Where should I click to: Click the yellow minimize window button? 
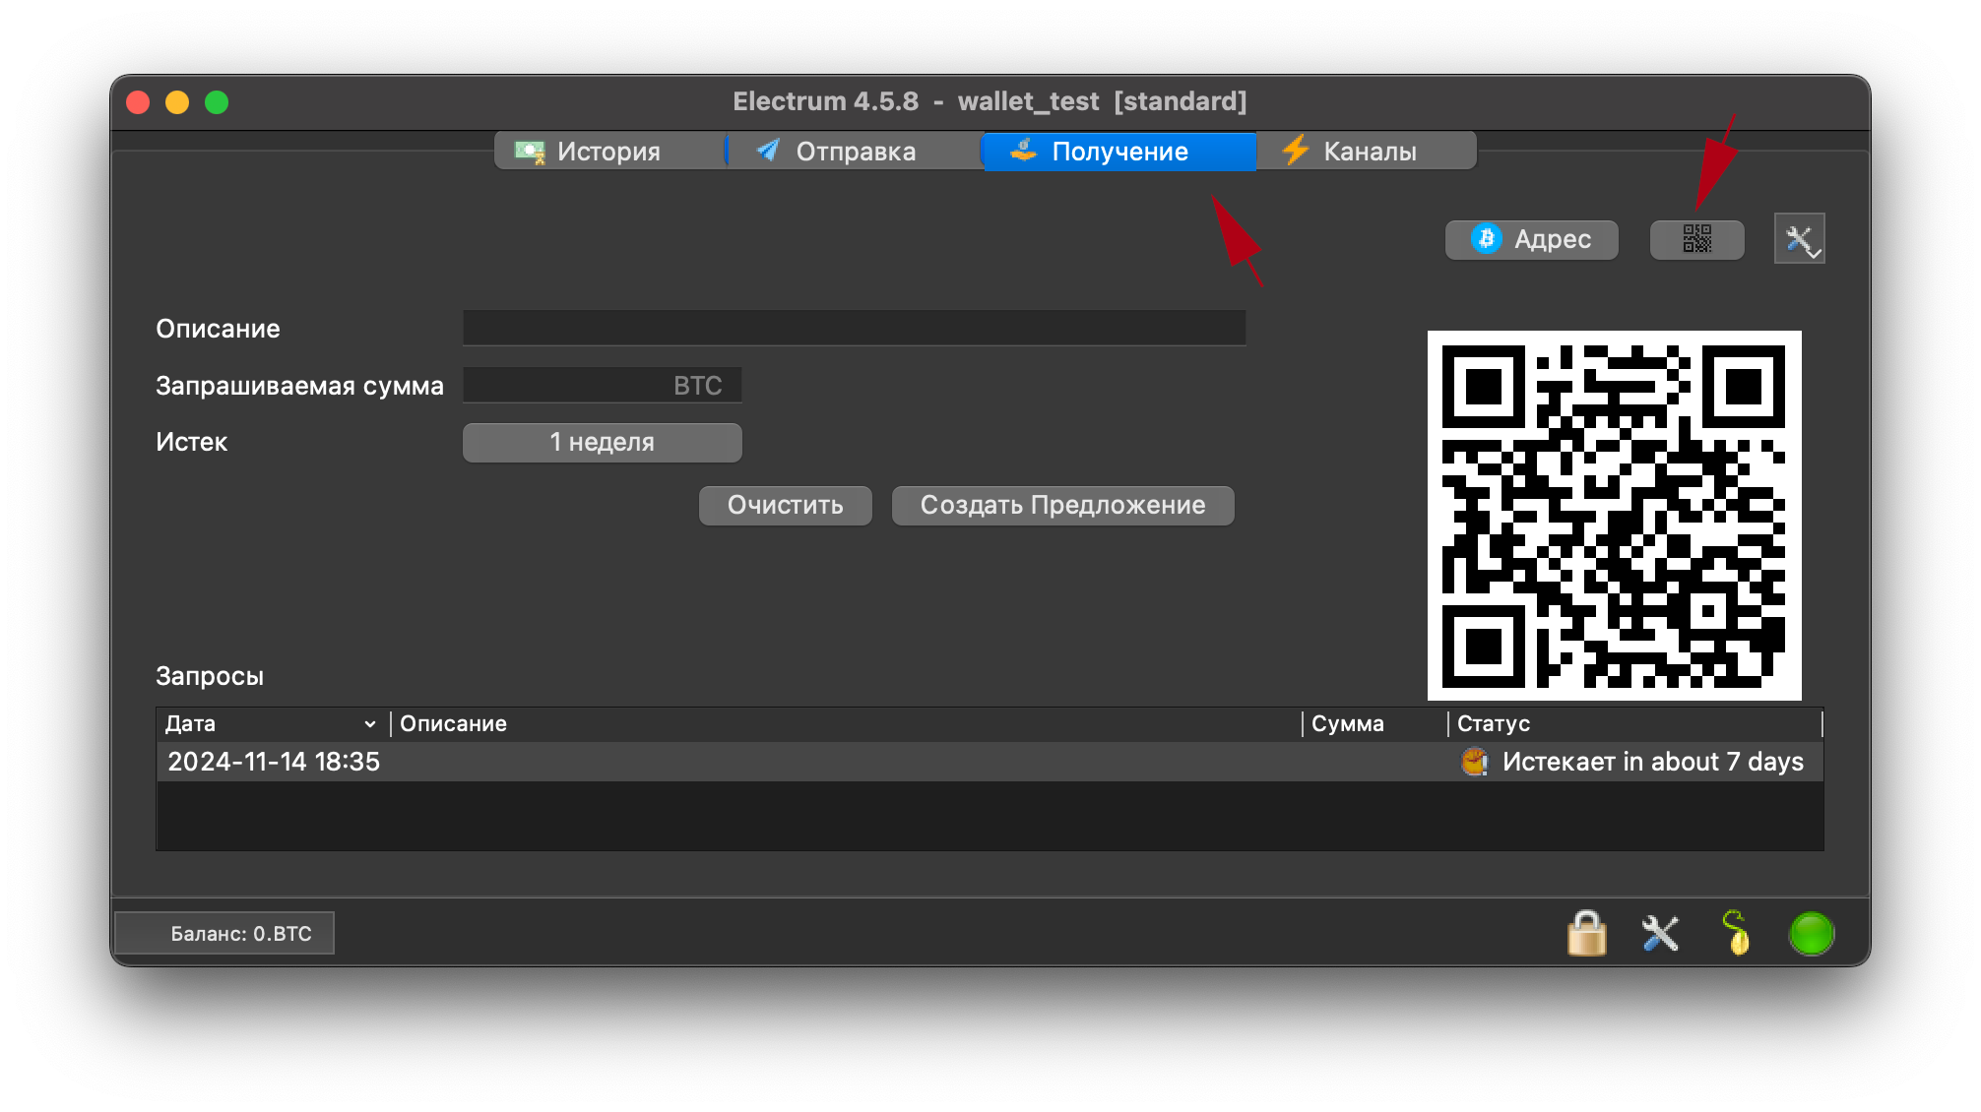[x=177, y=102]
